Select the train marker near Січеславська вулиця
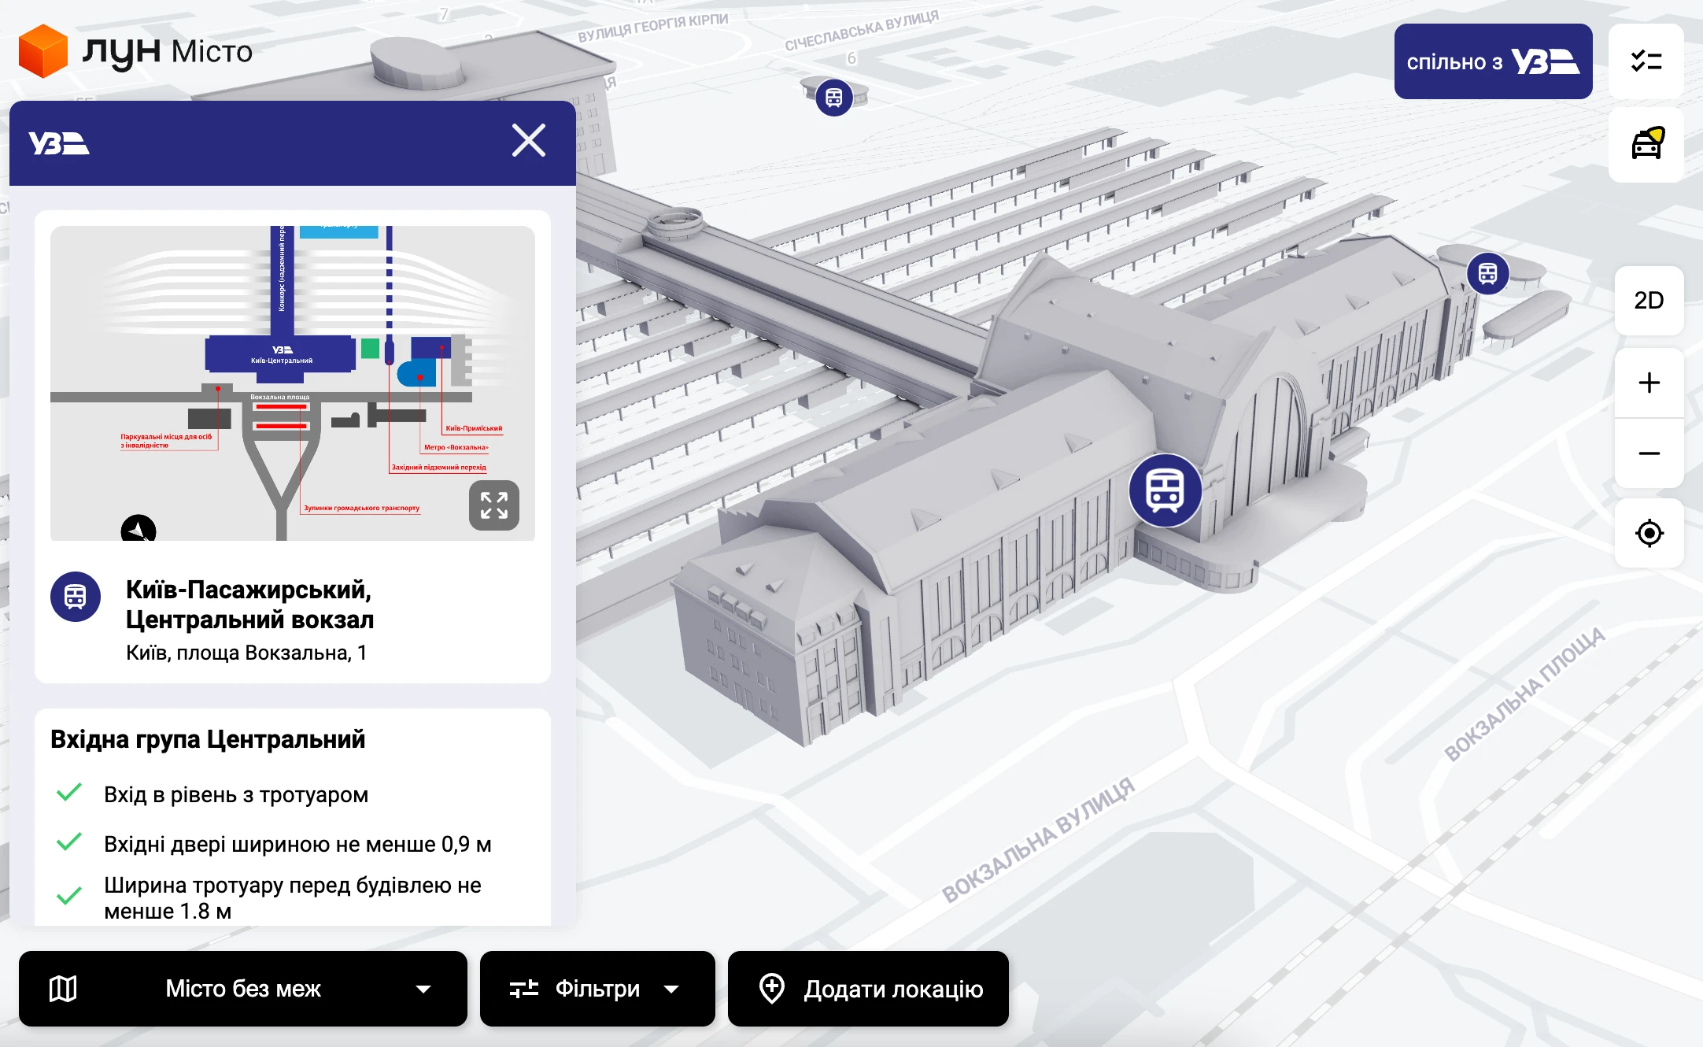1703x1047 pixels. click(x=833, y=98)
